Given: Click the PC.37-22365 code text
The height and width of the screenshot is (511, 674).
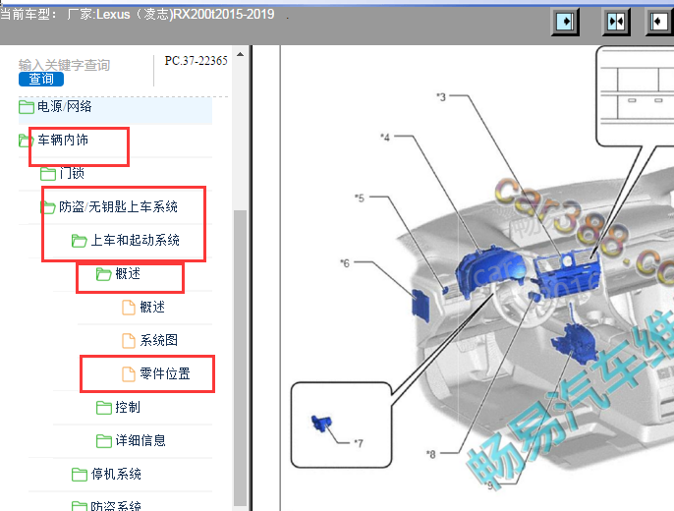Looking at the screenshot, I should click(x=197, y=61).
